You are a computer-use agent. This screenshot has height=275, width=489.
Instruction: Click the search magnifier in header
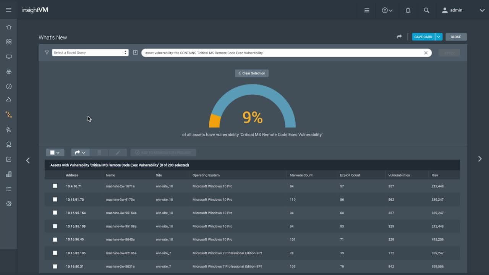tap(427, 10)
